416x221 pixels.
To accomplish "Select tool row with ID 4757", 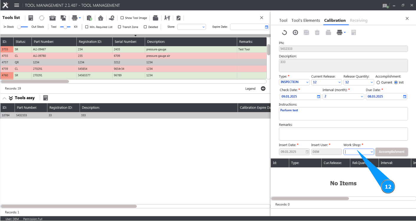I will point(133,62).
